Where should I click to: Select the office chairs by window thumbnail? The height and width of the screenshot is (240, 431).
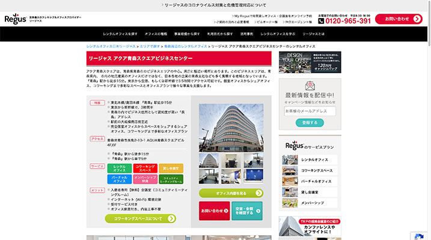[253, 160]
